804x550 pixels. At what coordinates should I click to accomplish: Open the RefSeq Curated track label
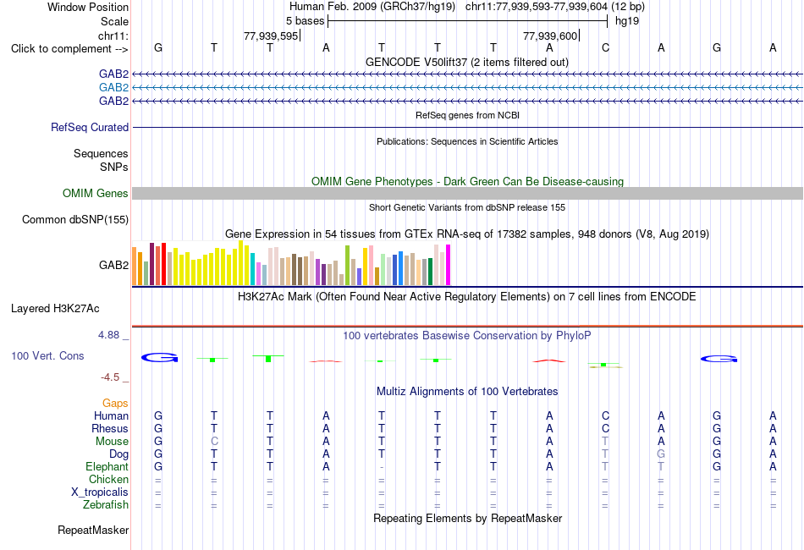coord(90,127)
